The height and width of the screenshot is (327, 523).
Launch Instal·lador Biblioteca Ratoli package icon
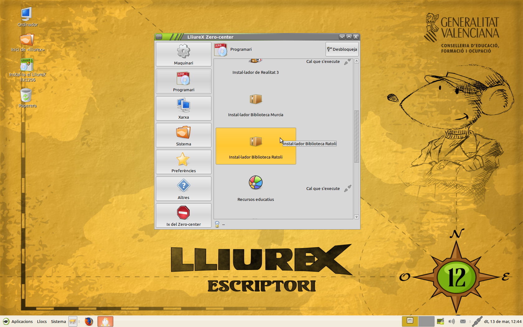tap(256, 142)
